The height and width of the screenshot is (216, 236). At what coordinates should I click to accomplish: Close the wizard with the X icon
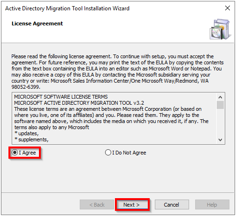tap(228, 8)
